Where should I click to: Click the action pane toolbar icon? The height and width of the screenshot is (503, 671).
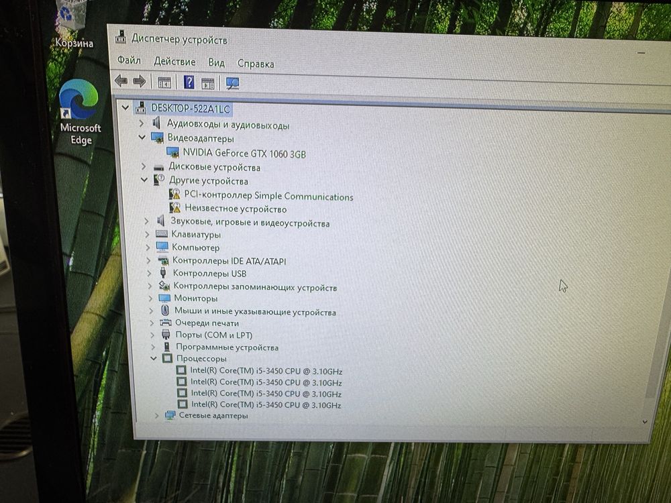click(208, 83)
